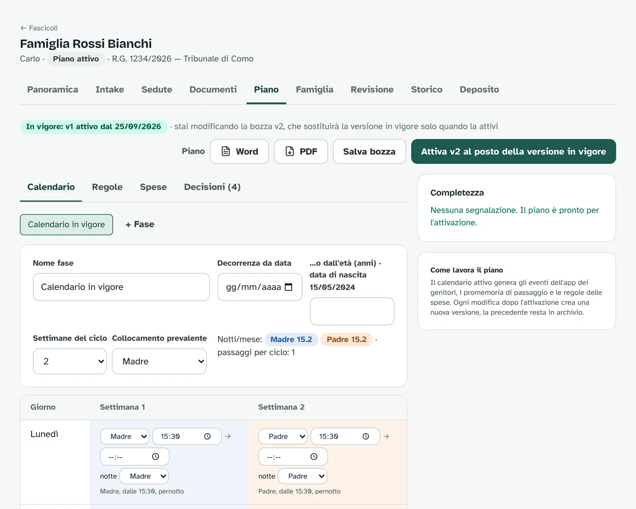Viewport: 636px width, 509px height.
Task: Add a new phase with + Fase
Action: [140, 224]
